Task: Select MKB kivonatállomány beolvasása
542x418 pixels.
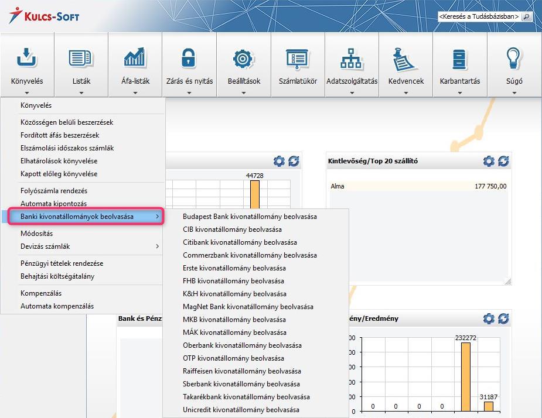Action: (x=256, y=320)
